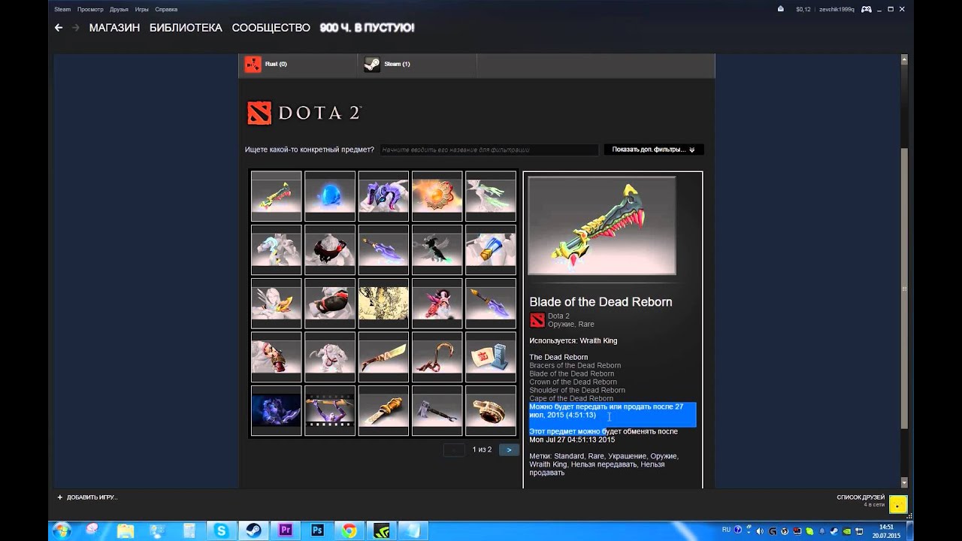Click ДОБАВИТЬ ИГРУ... at the bottom left
962x541 pixels.
[x=87, y=497]
